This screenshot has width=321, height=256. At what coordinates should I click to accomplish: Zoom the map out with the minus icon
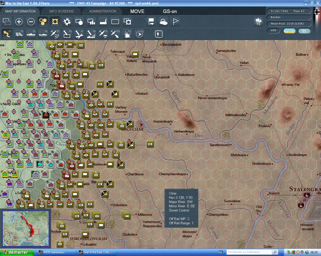(x=31, y=22)
